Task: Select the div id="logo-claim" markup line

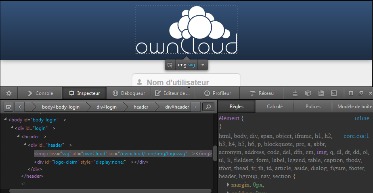Action: (91, 162)
